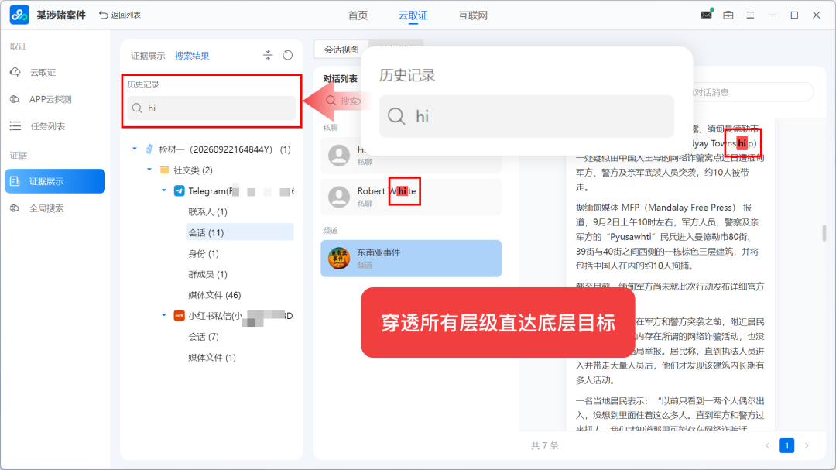This screenshot has height=470, width=836.
Task: Collapse the 社交类 folder node
Action: pos(149,170)
